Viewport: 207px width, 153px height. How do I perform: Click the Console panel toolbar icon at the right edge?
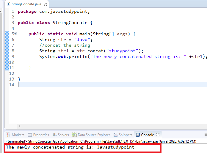coord(206,135)
